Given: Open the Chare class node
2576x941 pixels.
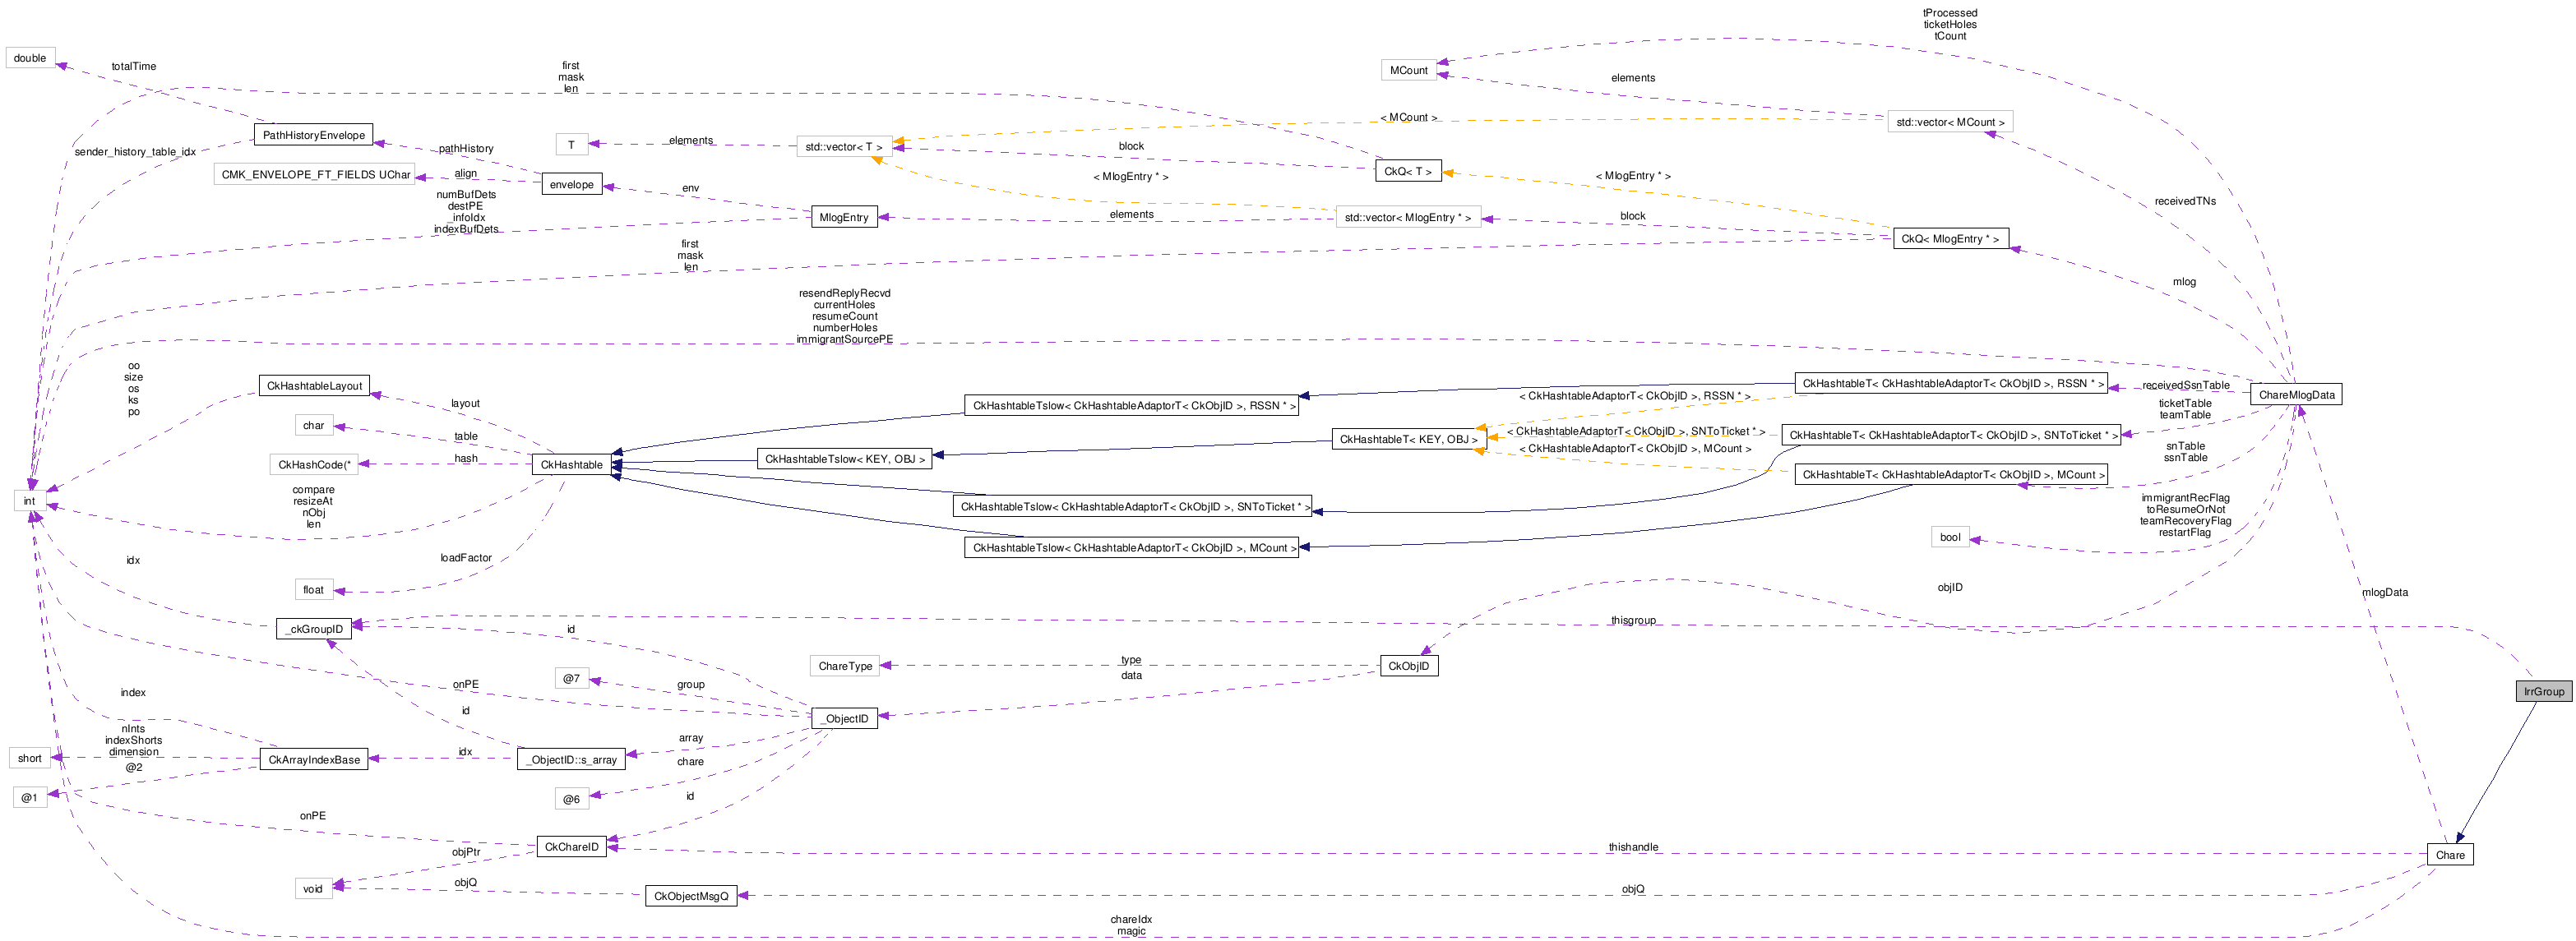Looking at the screenshot, I should [2449, 855].
